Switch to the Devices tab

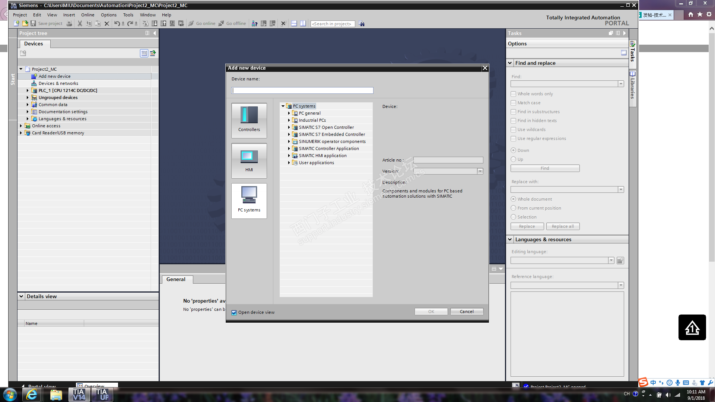tap(34, 44)
